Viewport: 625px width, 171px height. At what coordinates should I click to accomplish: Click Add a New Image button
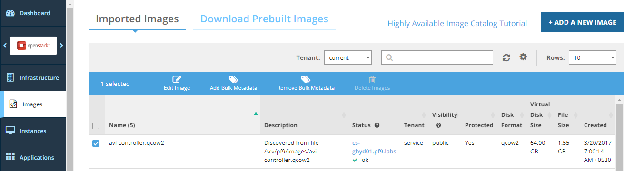(582, 22)
